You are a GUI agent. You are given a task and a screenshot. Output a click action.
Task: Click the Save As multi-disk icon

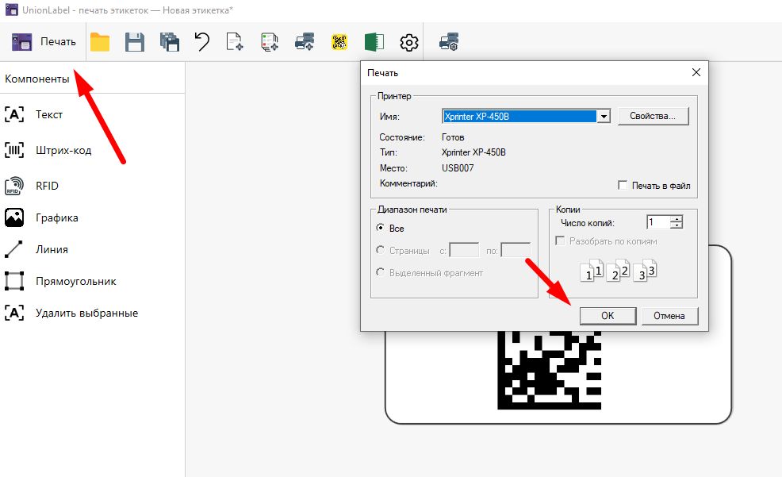(169, 42)
